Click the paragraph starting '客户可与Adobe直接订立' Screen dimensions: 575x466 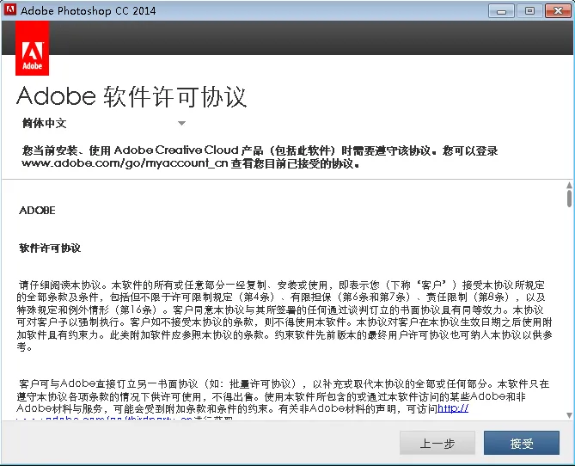point(283,400)
